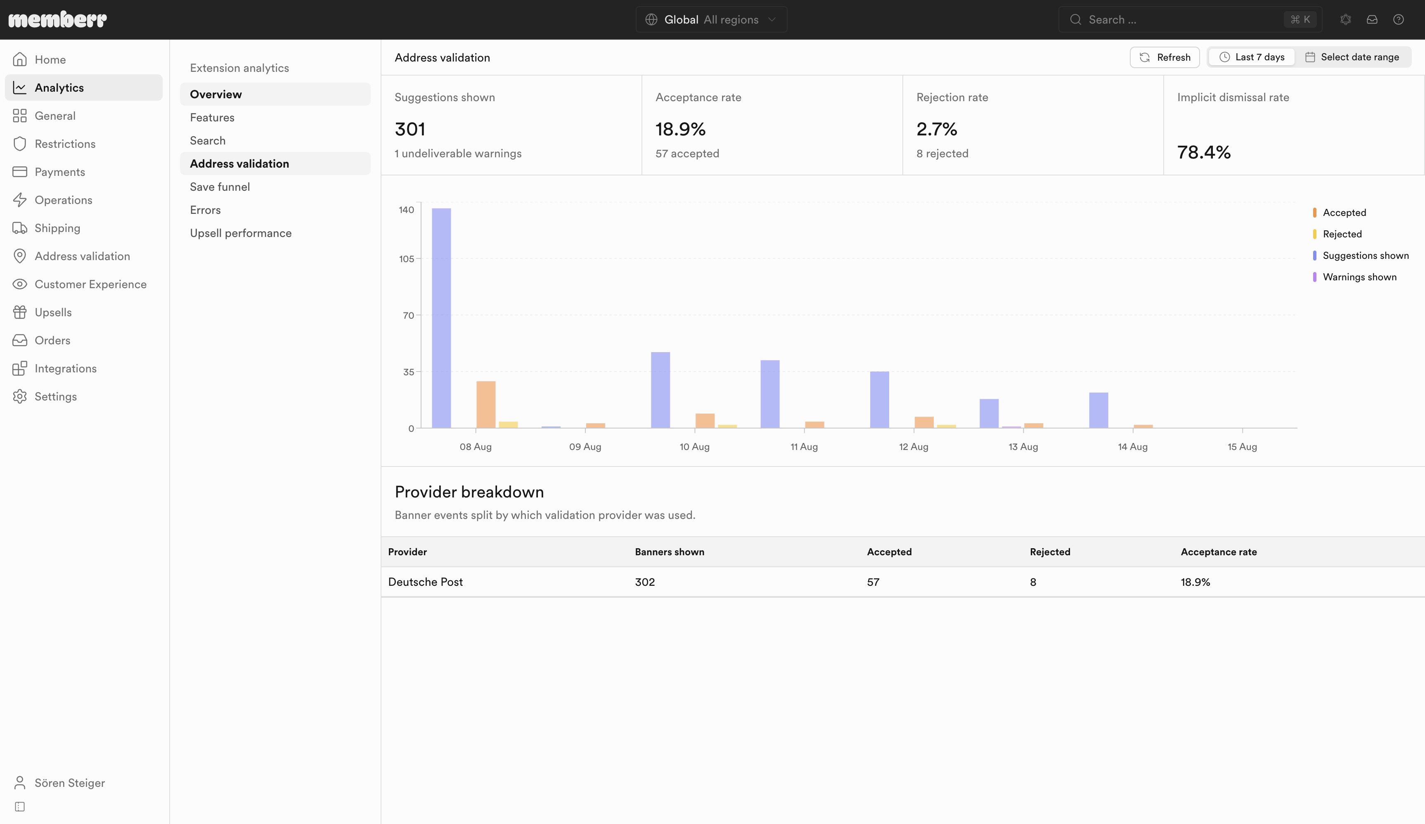Open Restrictions via the shield icon
Viewport: 1425px width, 824px height.
point(20,144)
